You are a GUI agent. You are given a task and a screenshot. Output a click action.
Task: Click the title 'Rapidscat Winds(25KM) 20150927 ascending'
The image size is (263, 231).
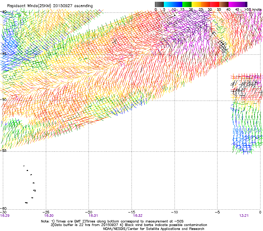pyautogui.click(x=50, y=6)
